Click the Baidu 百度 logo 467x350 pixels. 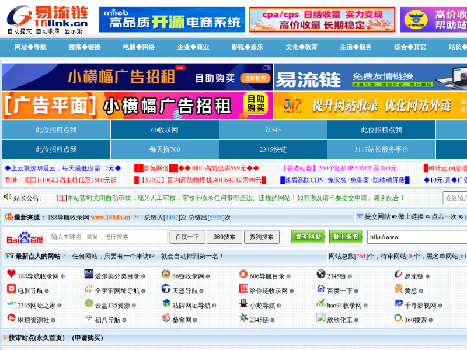25,237
